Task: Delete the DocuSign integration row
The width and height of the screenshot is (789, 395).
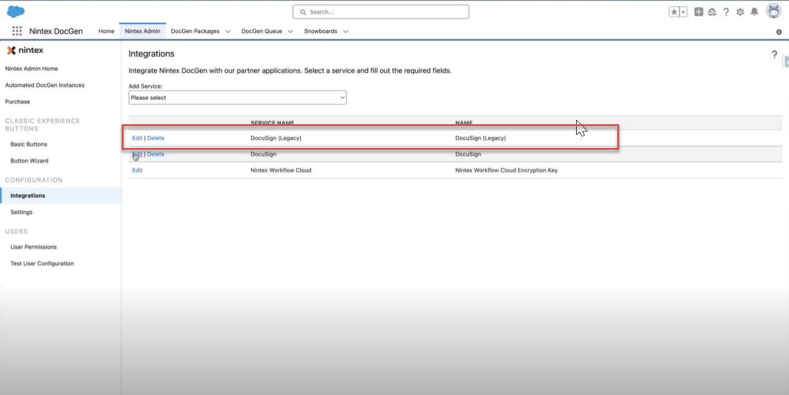Action: (x=155, y=154)
